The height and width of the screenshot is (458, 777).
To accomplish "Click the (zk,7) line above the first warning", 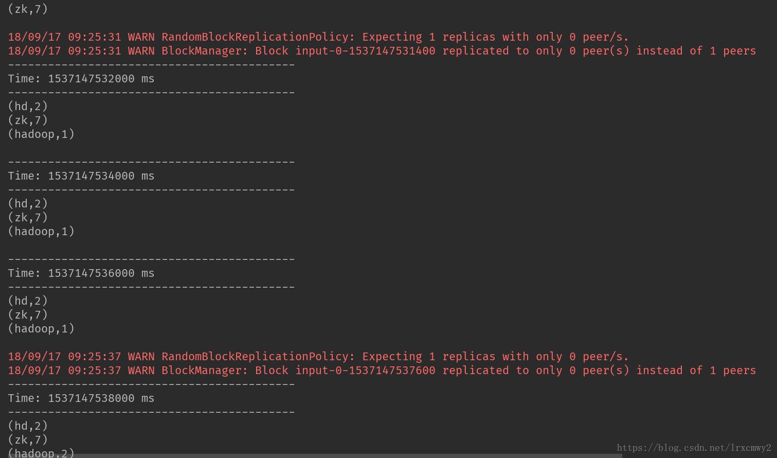I will 28,9.
